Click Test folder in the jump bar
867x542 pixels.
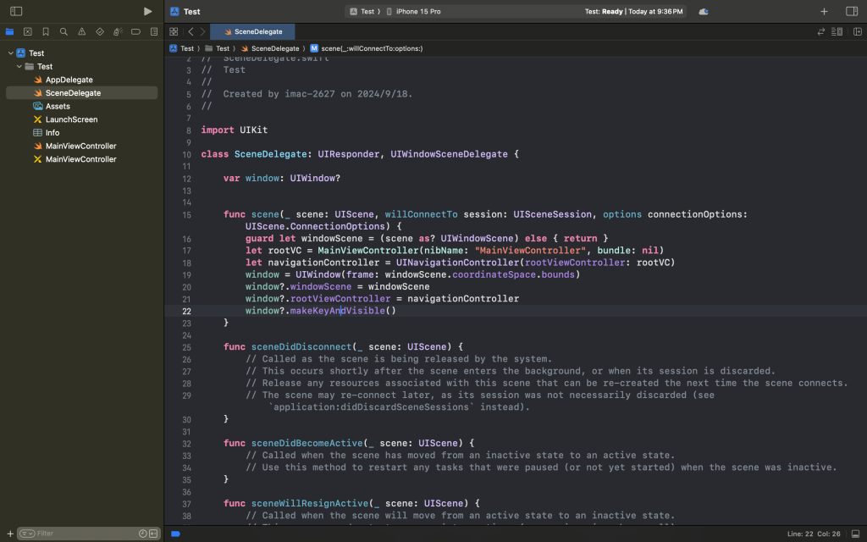click(218, 48)
